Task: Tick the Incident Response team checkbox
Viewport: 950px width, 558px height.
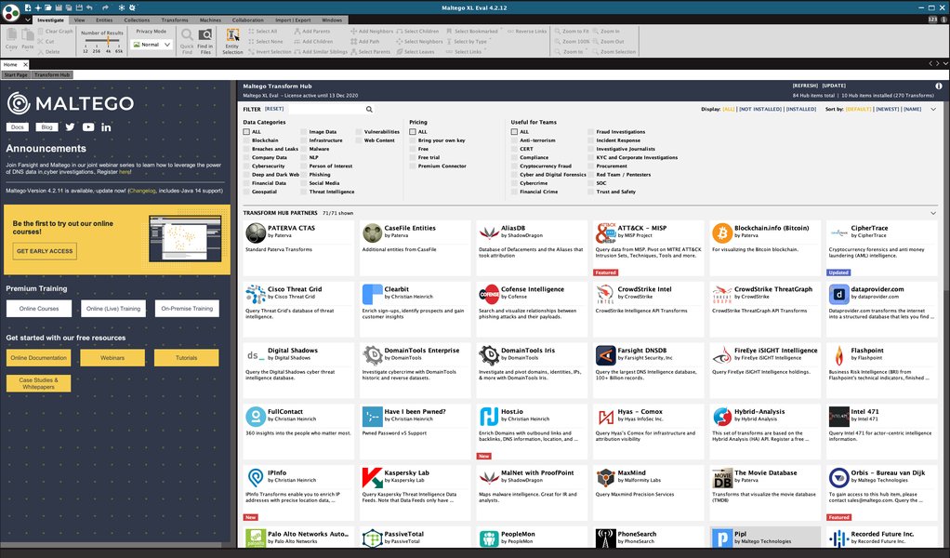Action: click(590, 140)
